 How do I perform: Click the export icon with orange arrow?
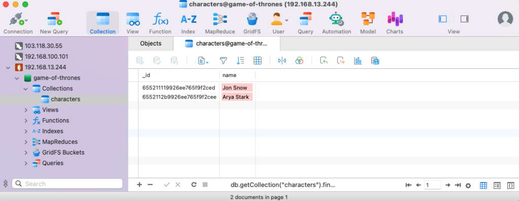tap(341, 61)
